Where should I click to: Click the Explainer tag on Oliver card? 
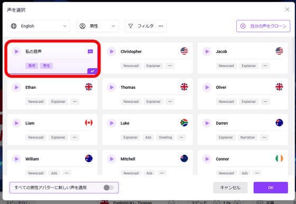click(x=248, y=101)
